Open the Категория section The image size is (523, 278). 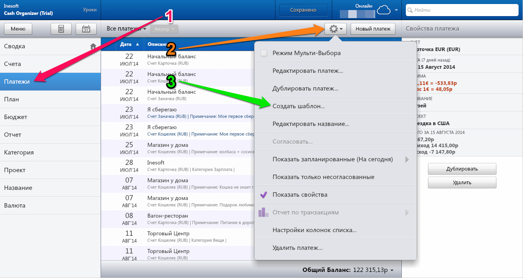click(x=50, y=152)
